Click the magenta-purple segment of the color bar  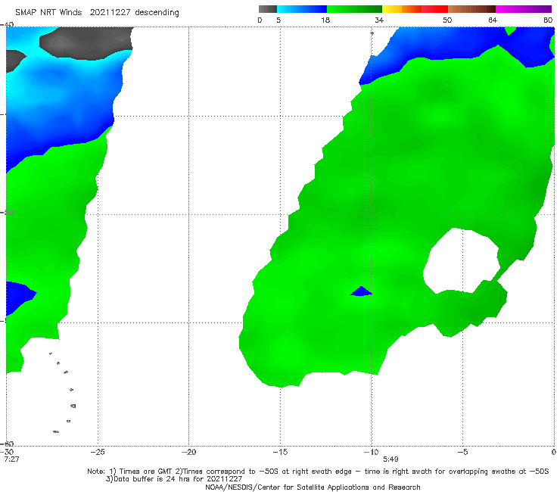[524, 9]
